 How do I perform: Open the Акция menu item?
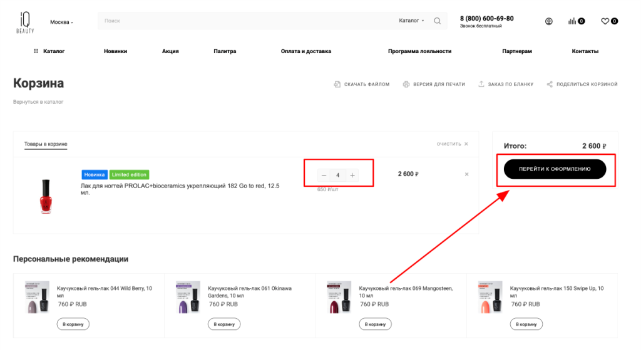pos(170,51)
